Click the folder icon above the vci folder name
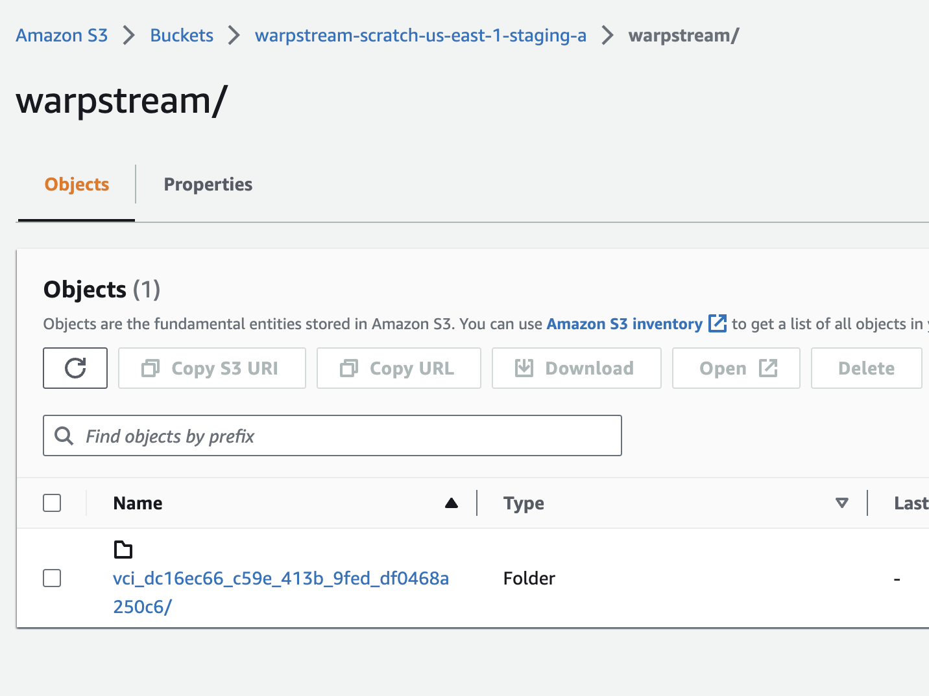This screenshot has width=929, height=696. click(123, 550)
